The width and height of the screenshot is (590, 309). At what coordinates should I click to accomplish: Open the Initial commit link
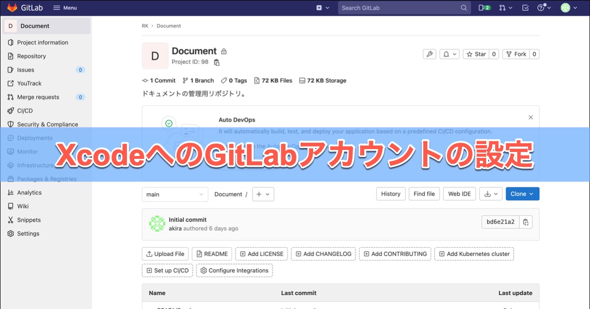(188, 220)
